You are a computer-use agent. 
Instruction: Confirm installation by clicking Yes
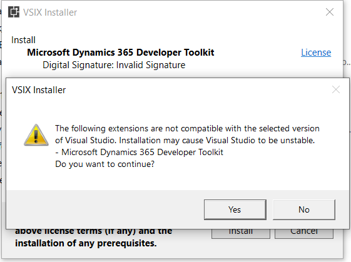(x=235, y=209)
